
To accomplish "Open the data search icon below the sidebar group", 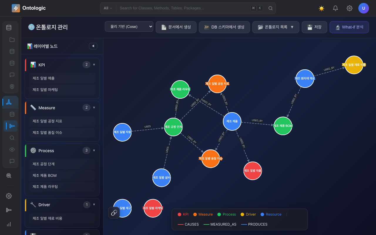I will pos(9,176).
